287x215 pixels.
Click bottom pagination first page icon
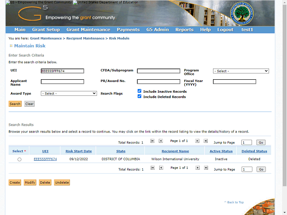click(152, 168)
